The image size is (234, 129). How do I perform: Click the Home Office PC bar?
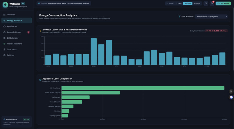[x=72, y=102]
